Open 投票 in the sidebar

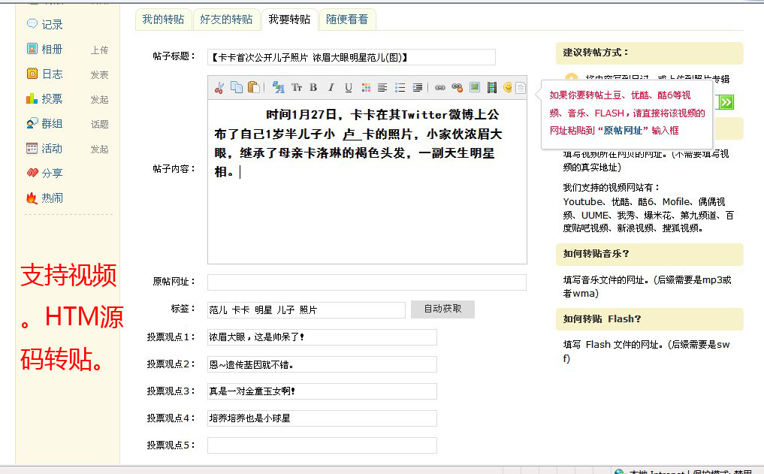52,99
